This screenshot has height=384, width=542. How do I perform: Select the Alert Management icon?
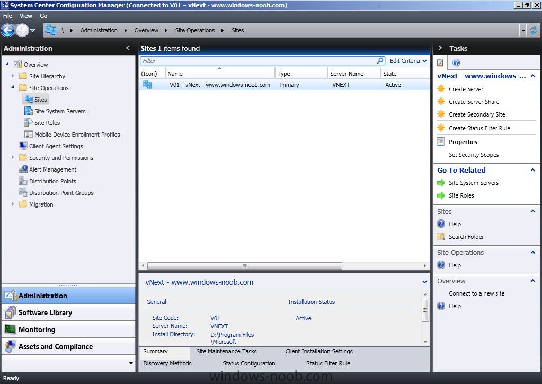(x=23, y=169)
